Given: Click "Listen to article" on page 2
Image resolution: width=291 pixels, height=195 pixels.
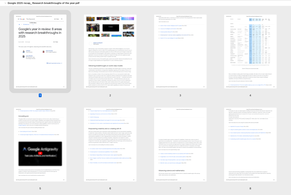Looking at the screenshot, I should [98, 43].
